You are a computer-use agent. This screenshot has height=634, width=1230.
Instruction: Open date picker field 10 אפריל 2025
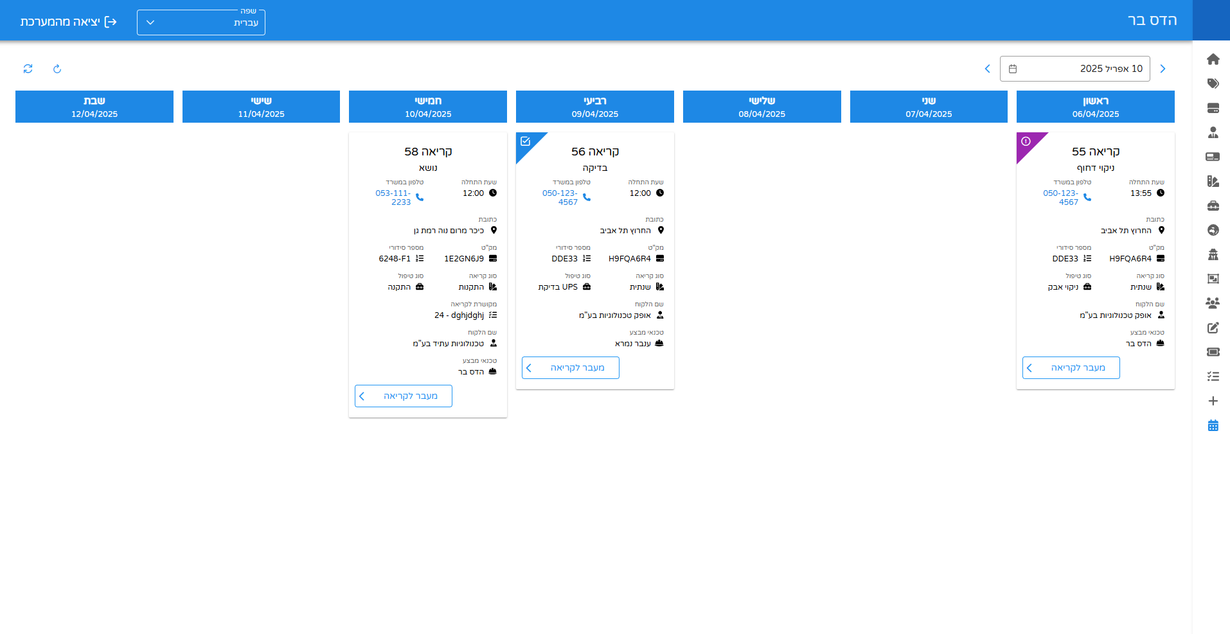[1075, 69]
